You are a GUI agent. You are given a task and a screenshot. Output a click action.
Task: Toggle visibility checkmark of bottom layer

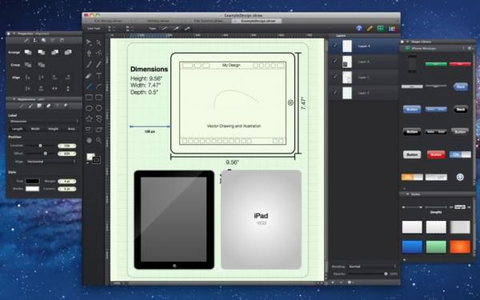[x=335, y=93]
